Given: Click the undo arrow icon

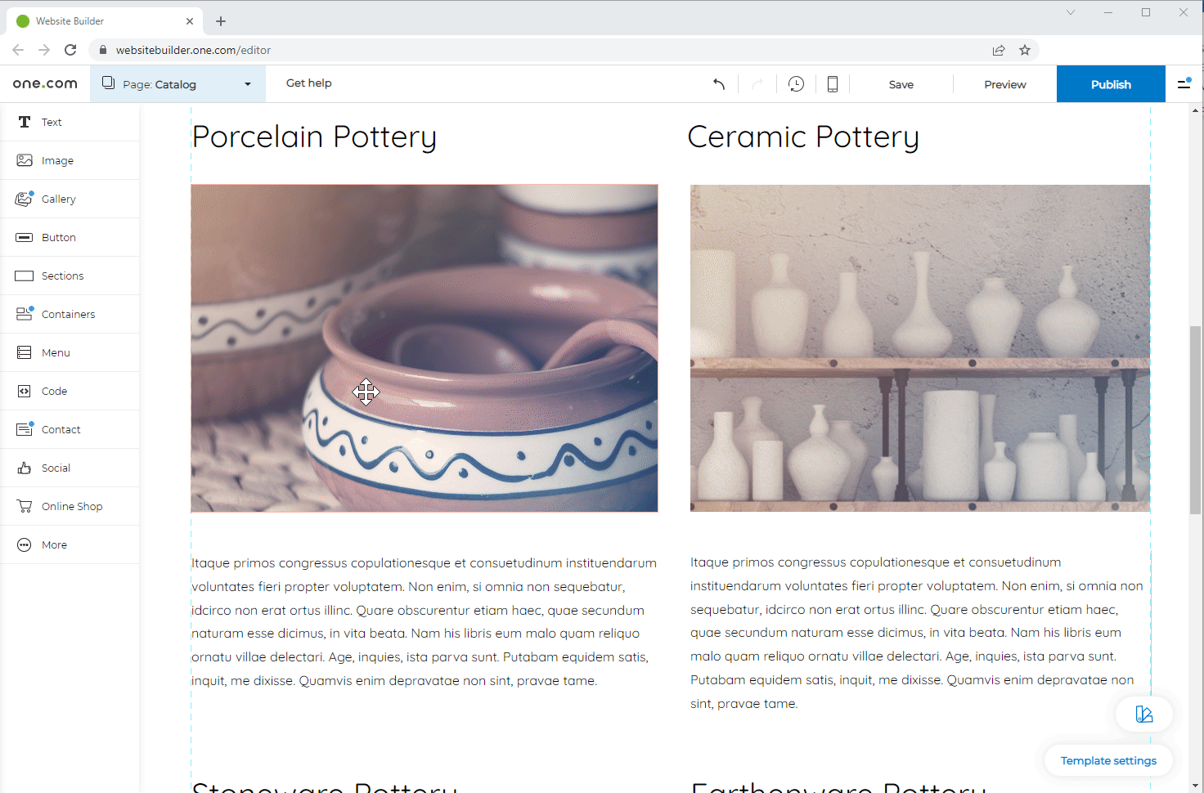Looking at the screenshot, I should pyautogui.click(x=719, y=84).
